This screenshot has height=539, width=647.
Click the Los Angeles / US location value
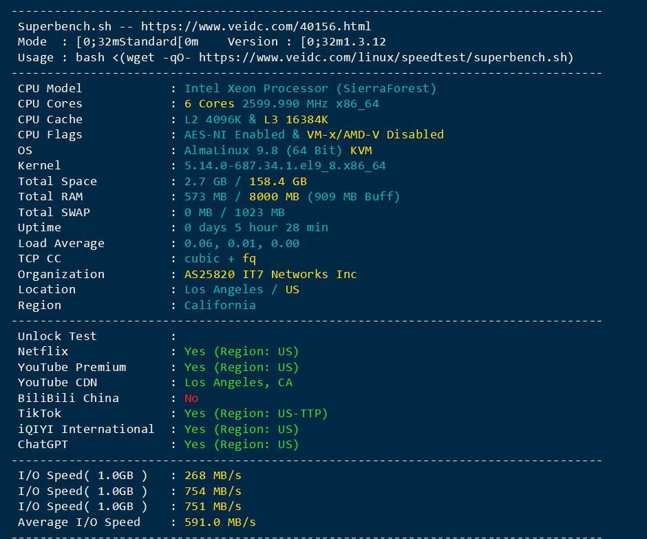[x=242, y=289]
